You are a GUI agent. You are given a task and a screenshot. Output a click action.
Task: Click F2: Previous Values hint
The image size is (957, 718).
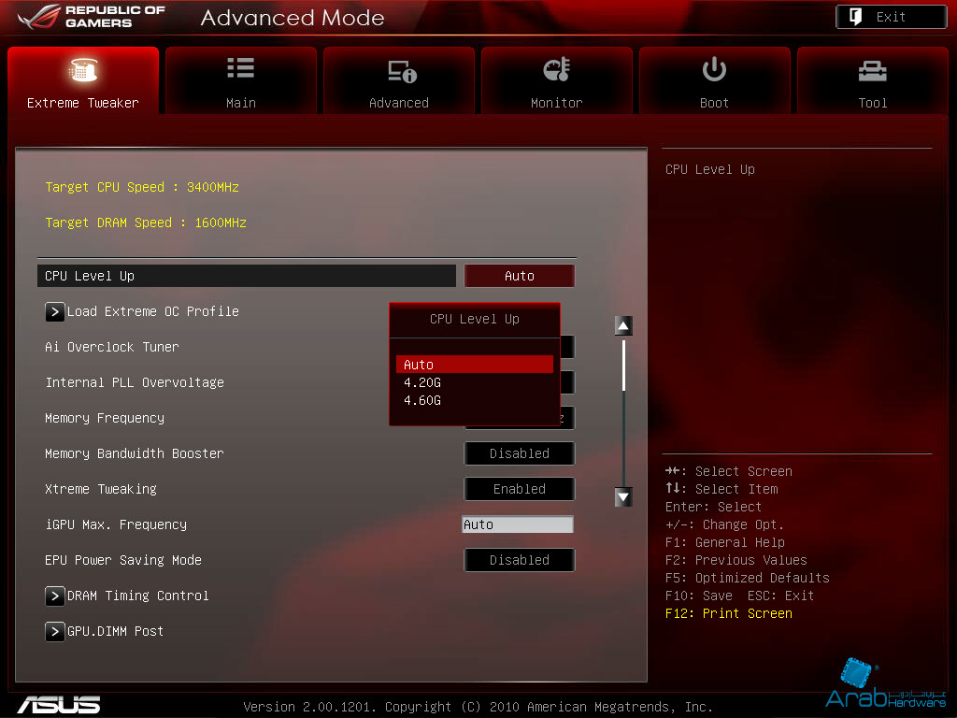(736, 561)
